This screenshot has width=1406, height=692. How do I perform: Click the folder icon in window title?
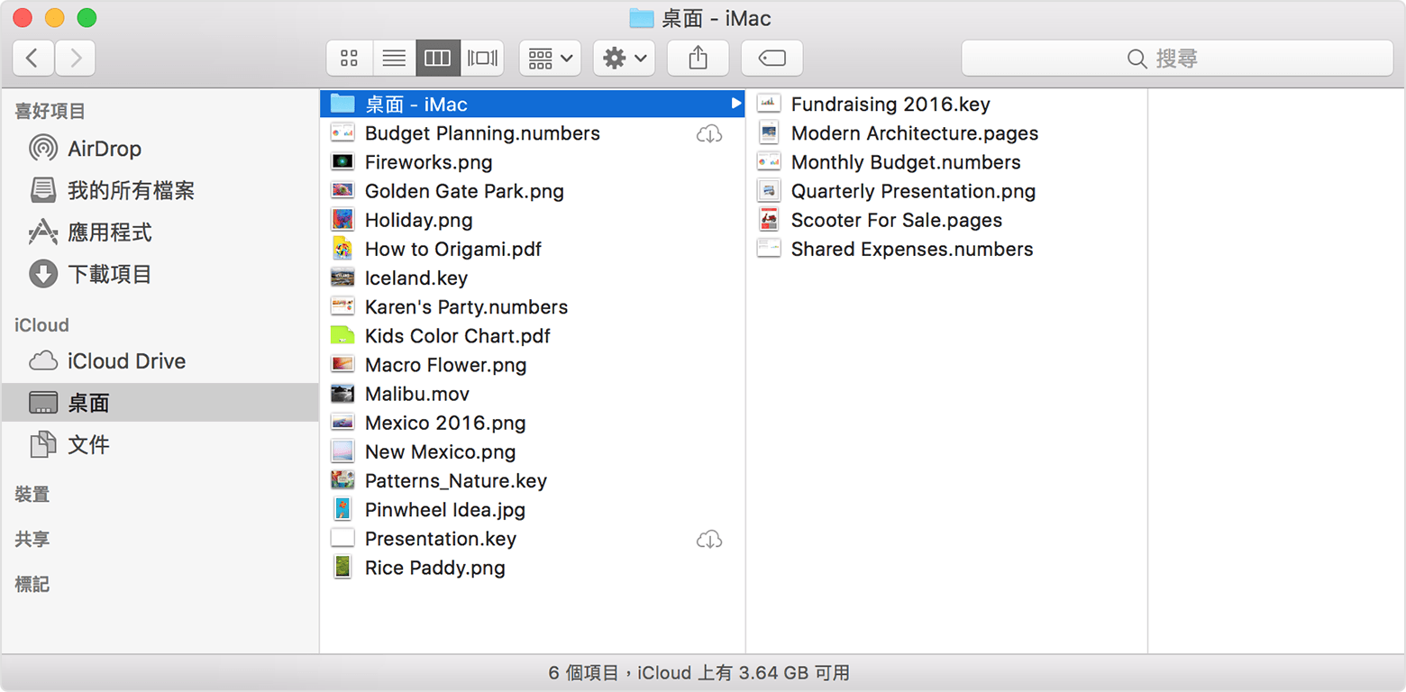[641, 18]
